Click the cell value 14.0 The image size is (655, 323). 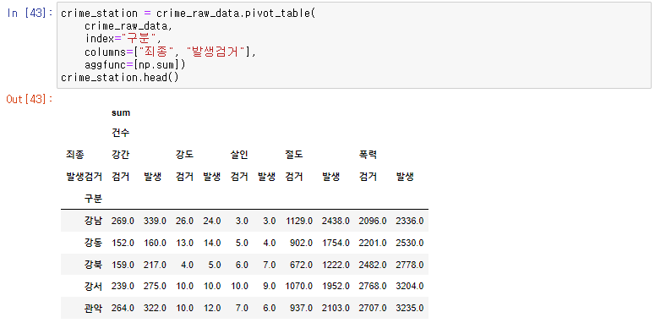tap(212, 243)
